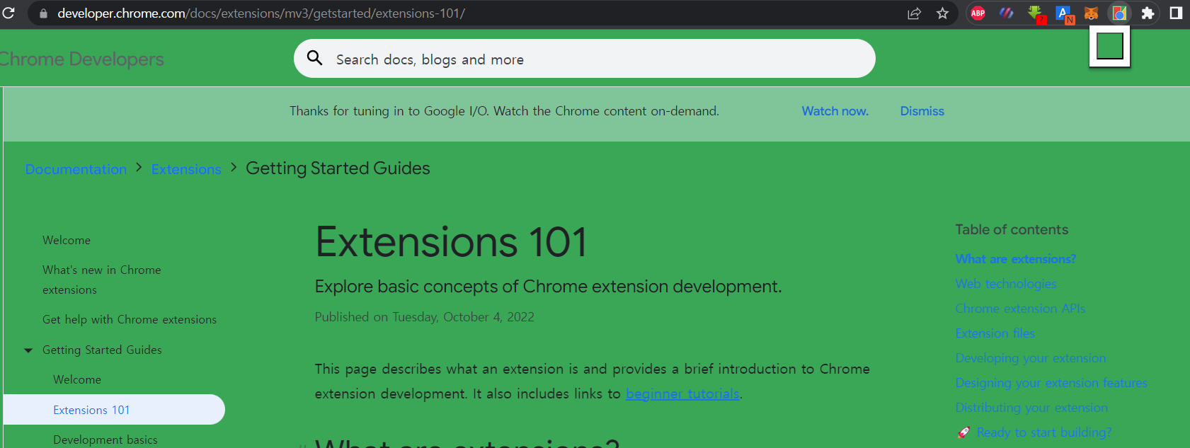Jump to Ready to start building?
Image resolution: width=1190 pixels, height=448 pixels.
point(1044,432)
